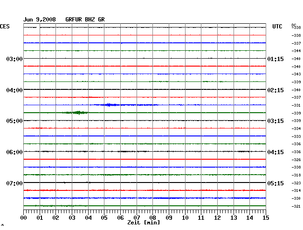Click the "13" minute tick label
The height and width of the screenshot is (230, 303).
coord(234,218)
